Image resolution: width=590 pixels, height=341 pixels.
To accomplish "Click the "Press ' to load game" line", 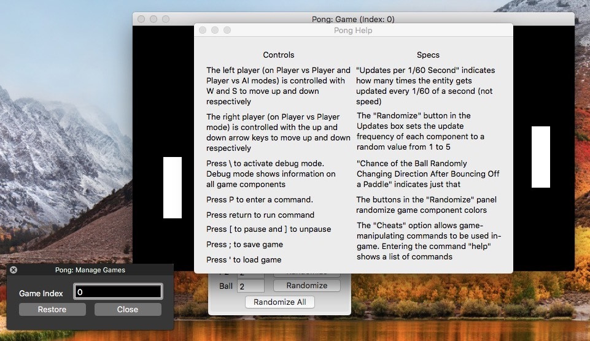I will click(244, 260).
